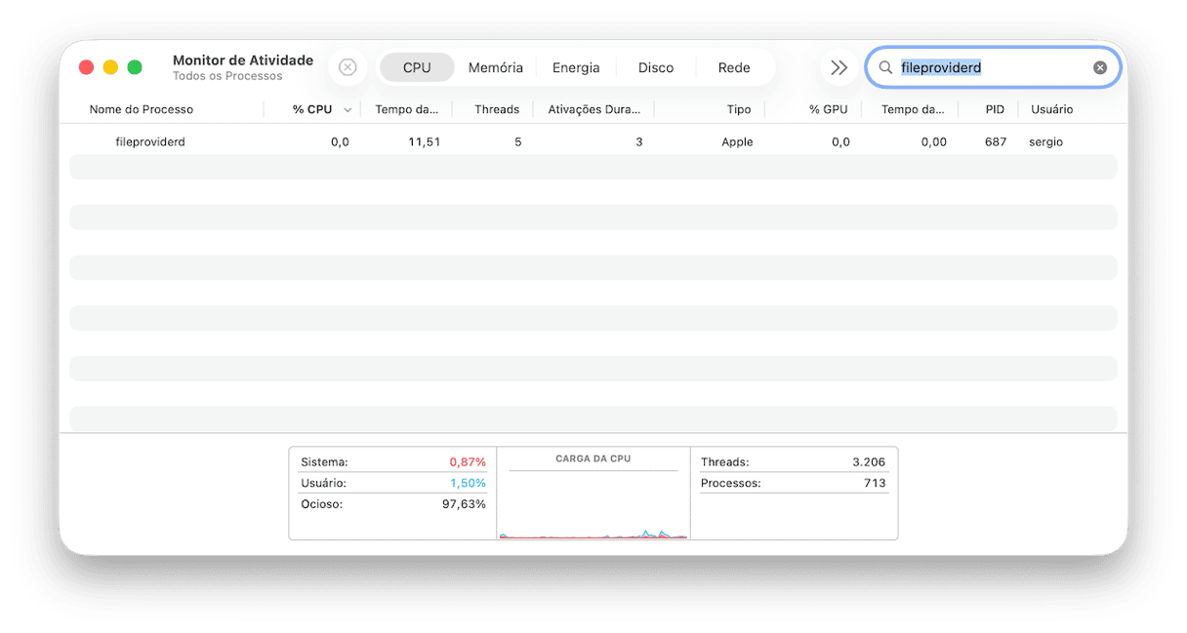Image resolution: width=1187 pixels, height=633 pixels.
Task: Show the Disco tab
Action: pyautogui.click(x=656, y=67)
